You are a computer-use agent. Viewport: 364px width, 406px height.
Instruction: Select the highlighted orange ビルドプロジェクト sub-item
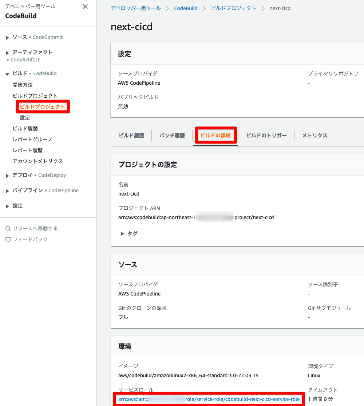pyautogui.click(x=42, y=106)
